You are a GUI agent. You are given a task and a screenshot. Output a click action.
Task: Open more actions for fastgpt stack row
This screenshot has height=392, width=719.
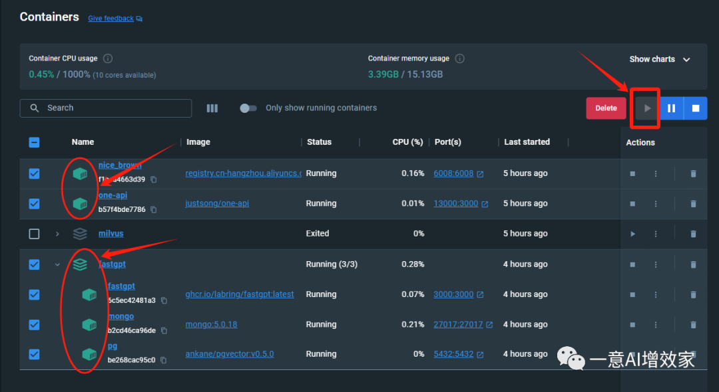point(656,264)
